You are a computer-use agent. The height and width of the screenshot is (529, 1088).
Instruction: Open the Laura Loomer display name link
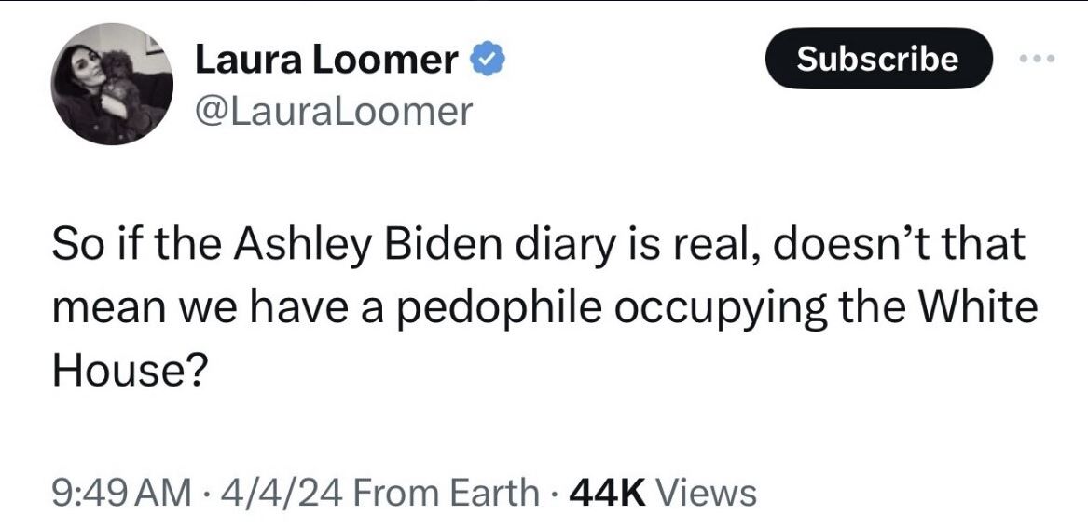click(326, 61)
